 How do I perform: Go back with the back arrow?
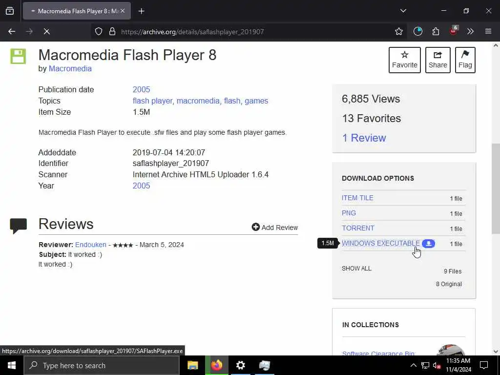[x=12, y=32]
